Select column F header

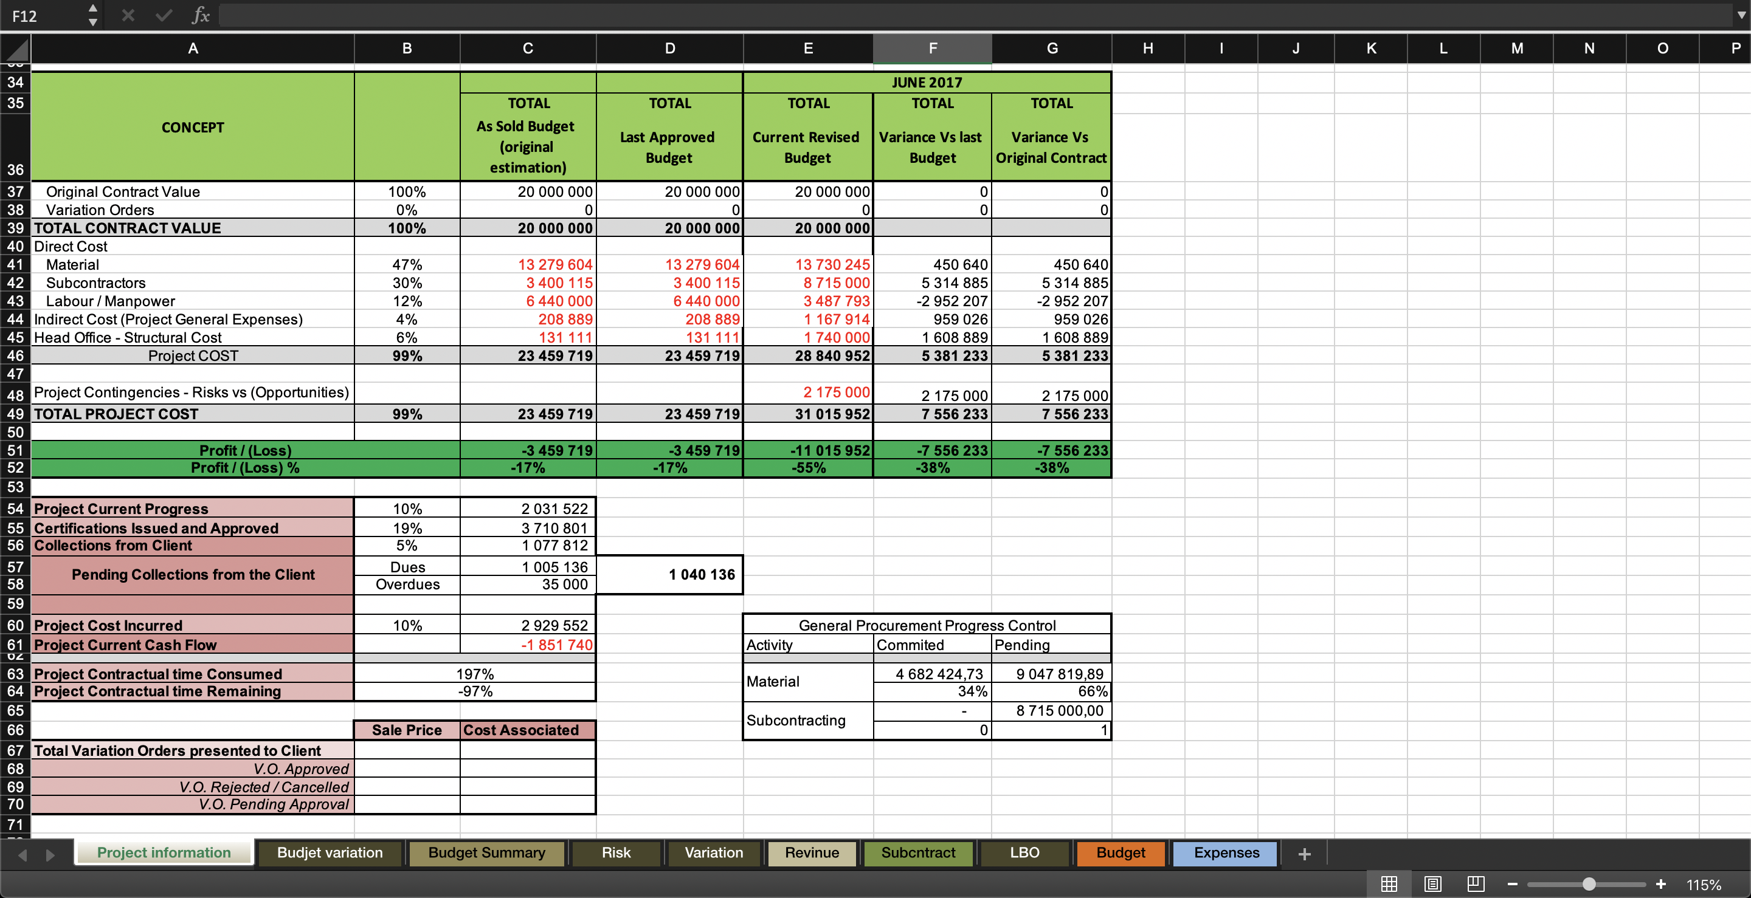(933, 48)
